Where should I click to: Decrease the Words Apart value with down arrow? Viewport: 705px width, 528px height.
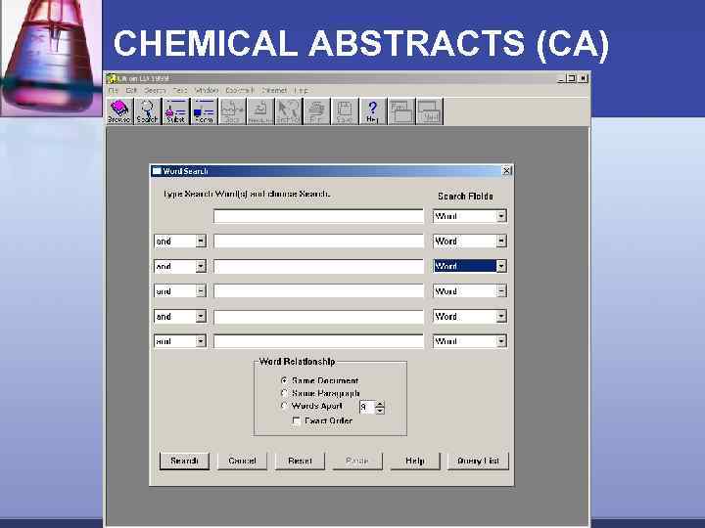point(380,411)
